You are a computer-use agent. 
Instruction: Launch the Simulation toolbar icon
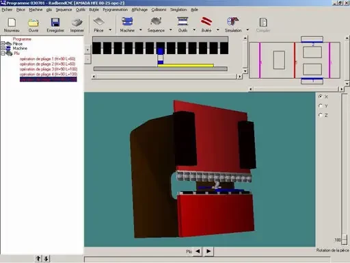(x=232, y=22)
